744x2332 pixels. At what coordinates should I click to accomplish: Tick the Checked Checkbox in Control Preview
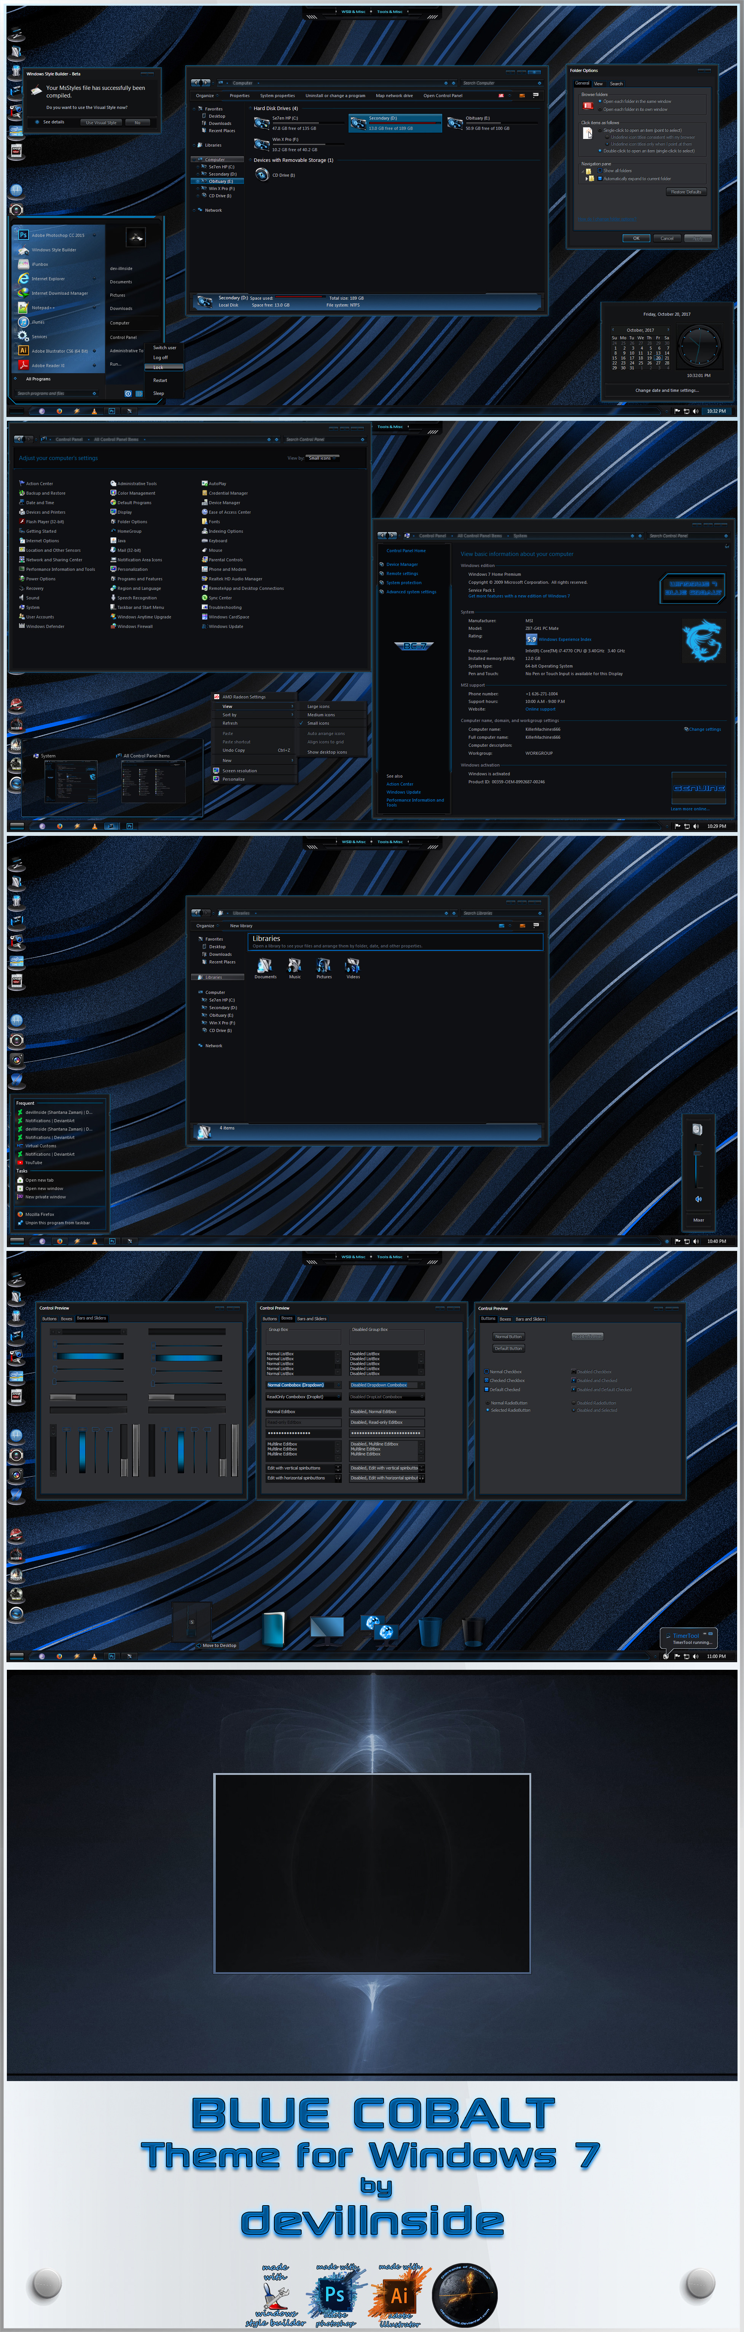pyautogui.click(x=487, y=1380)
